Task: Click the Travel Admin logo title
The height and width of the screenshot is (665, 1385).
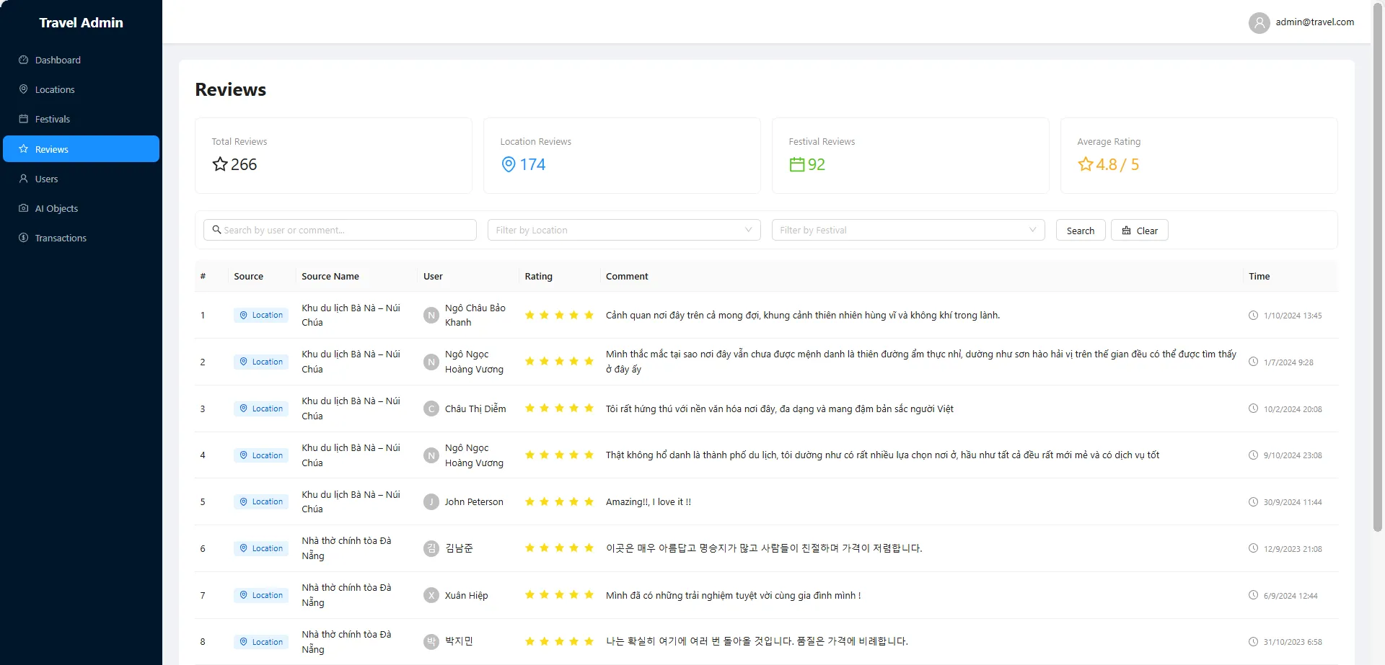Action: (81, 22)
